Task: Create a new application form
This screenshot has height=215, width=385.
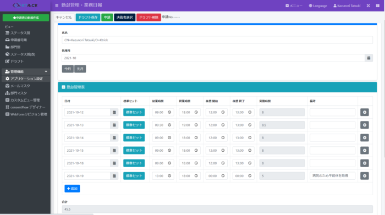Action: [26, 18]
